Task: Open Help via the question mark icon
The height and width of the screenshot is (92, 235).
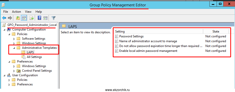Action: (39, 18)
